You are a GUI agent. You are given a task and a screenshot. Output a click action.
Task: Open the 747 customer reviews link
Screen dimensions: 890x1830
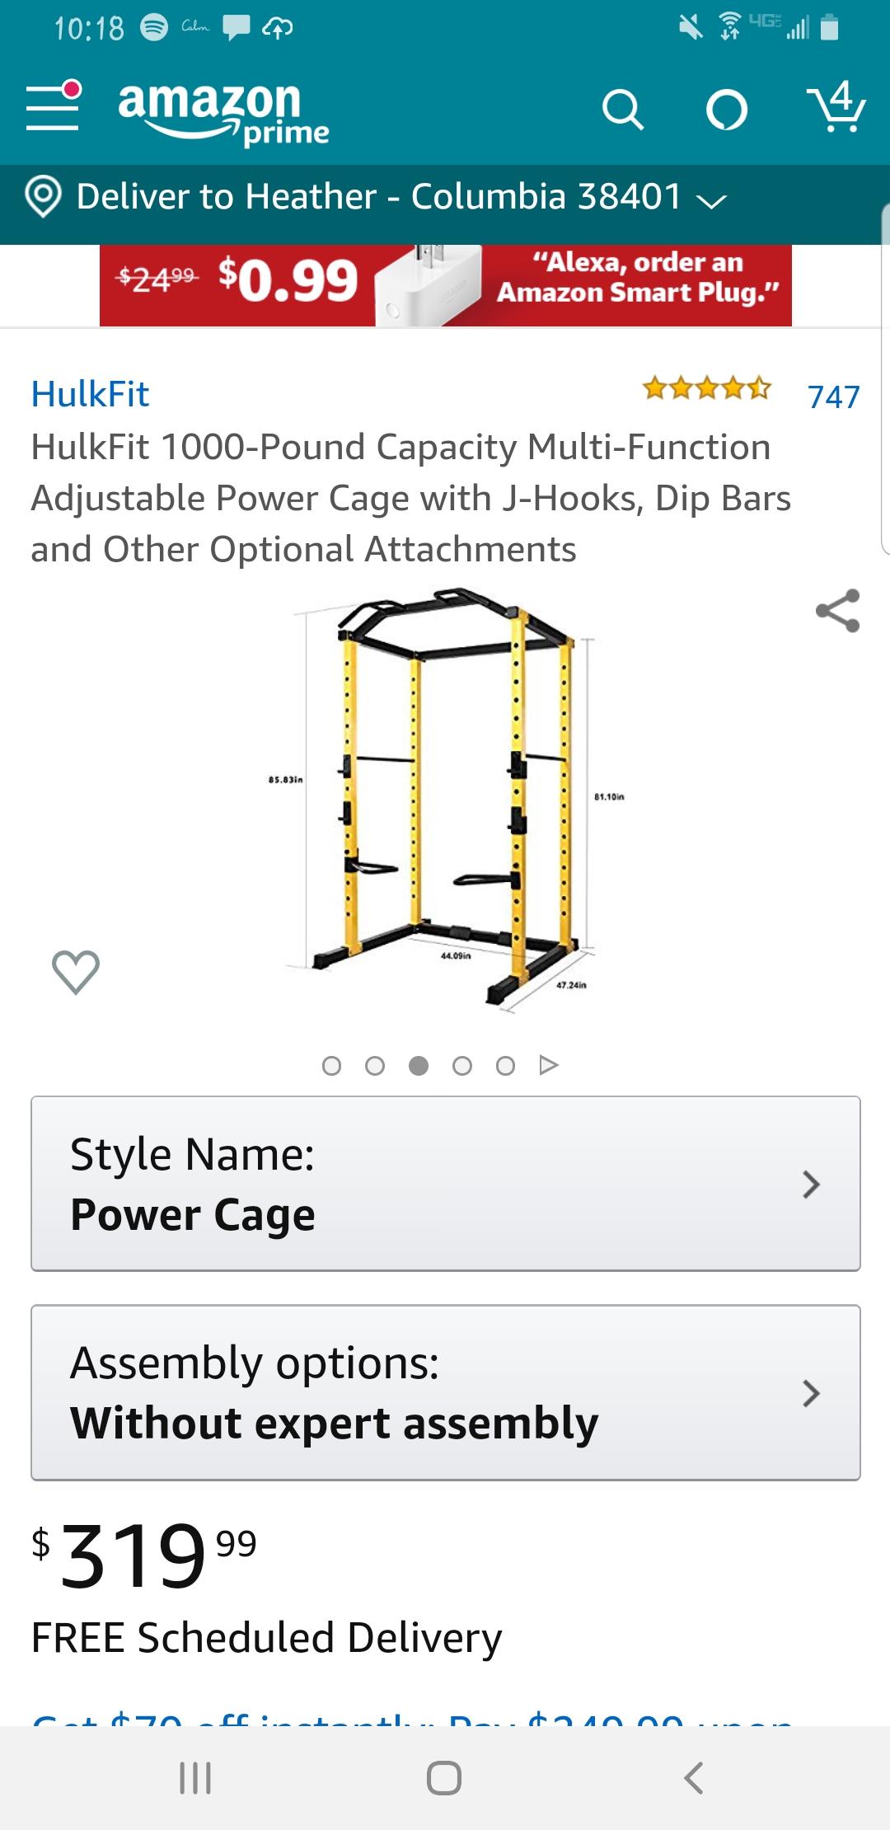tap(833, 396)
